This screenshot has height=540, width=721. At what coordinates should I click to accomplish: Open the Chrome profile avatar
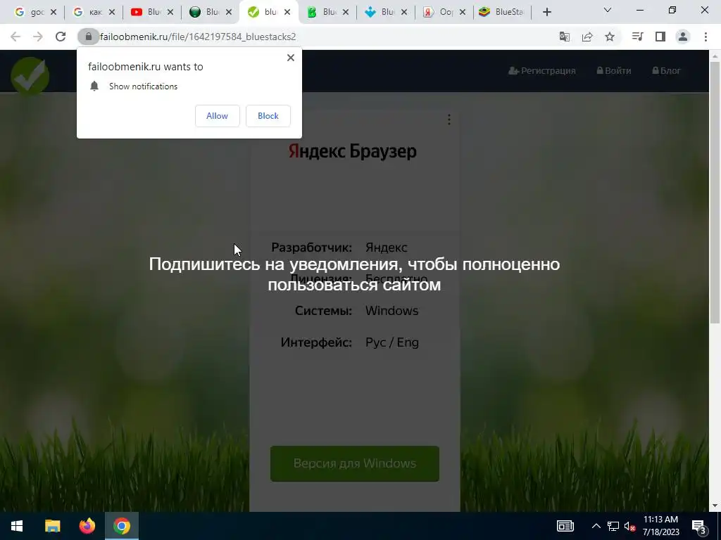point(683,37)
